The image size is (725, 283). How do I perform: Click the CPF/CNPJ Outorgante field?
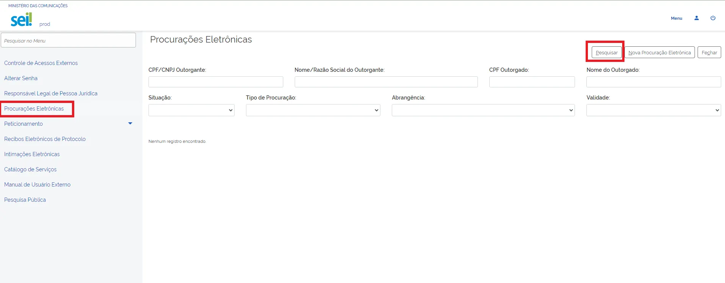[216, 82]
